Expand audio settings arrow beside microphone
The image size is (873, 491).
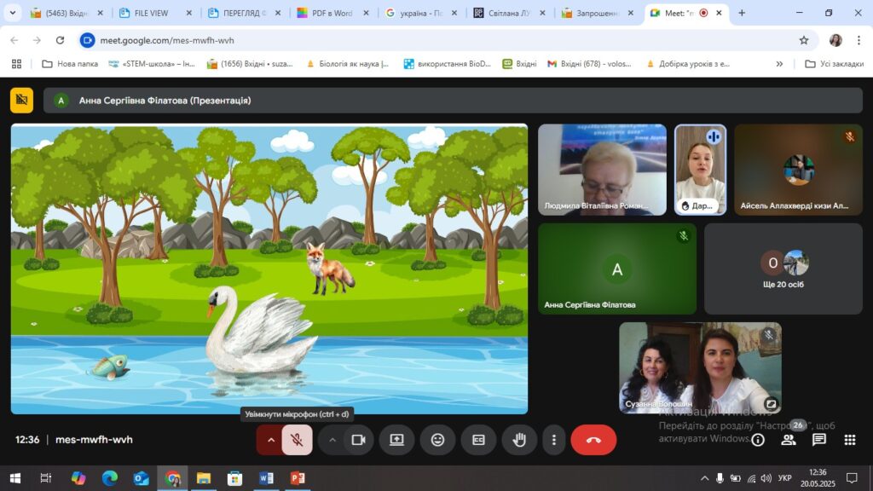271,440
